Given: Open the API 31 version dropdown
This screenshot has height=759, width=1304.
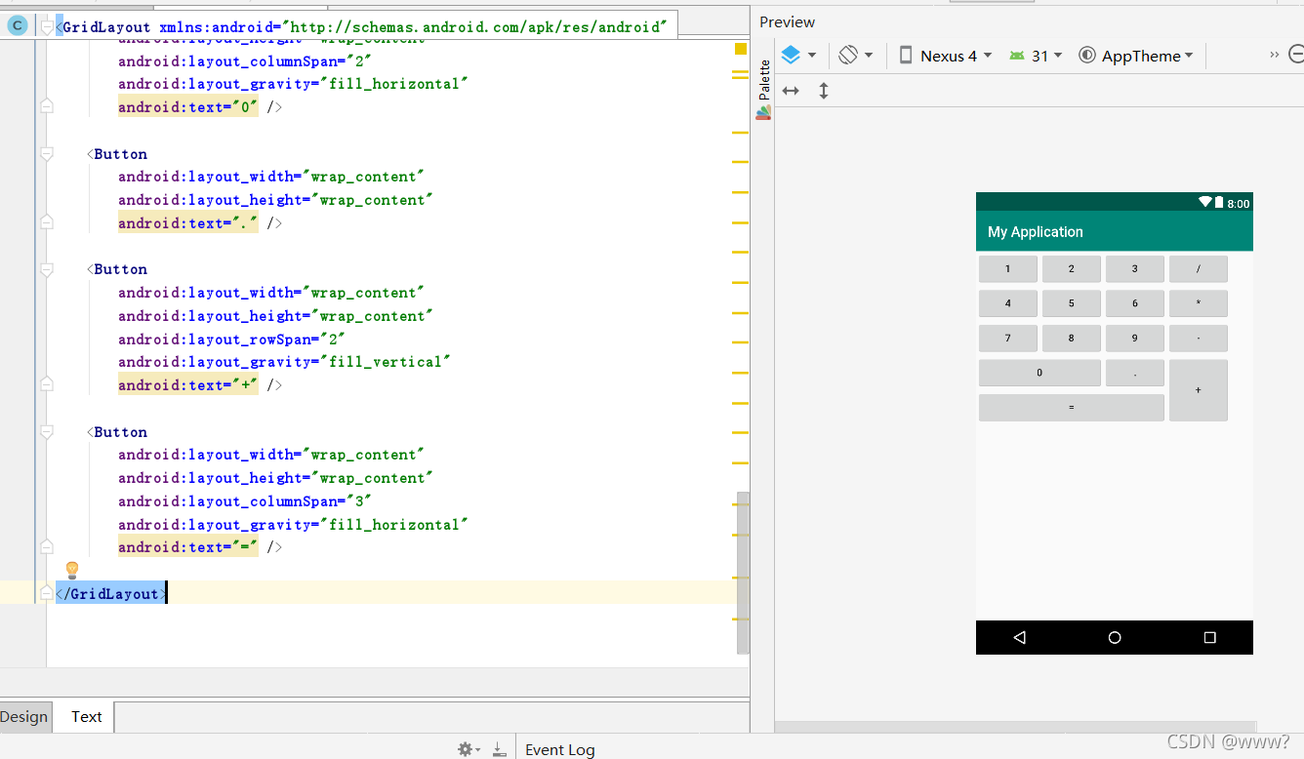Looking at the screenshot, I should 1037,56.
